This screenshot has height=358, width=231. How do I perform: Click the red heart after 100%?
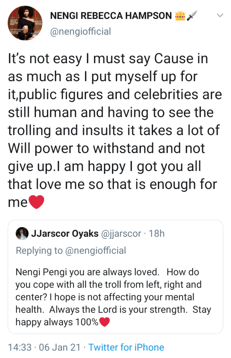[x=104, y=322]
